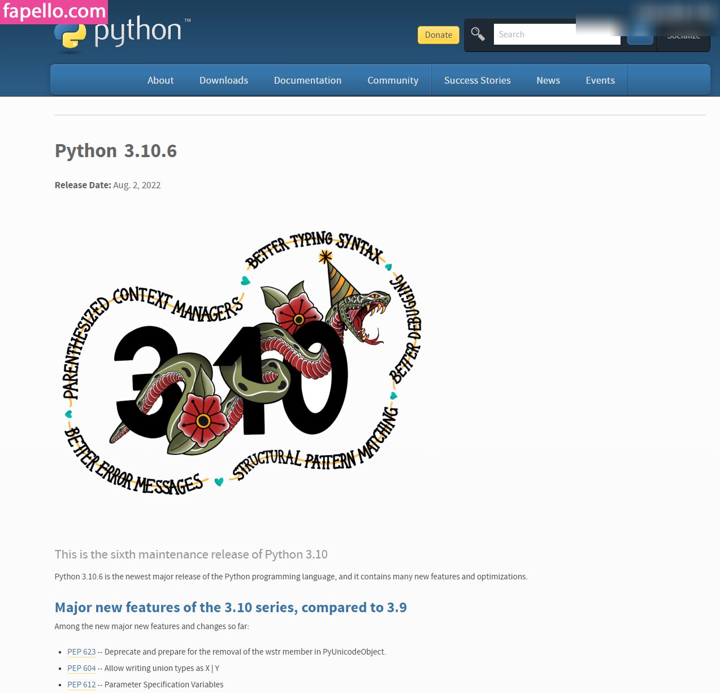Select the Community nav item
This screenshot has height=693, width=720.
point(393,80)
